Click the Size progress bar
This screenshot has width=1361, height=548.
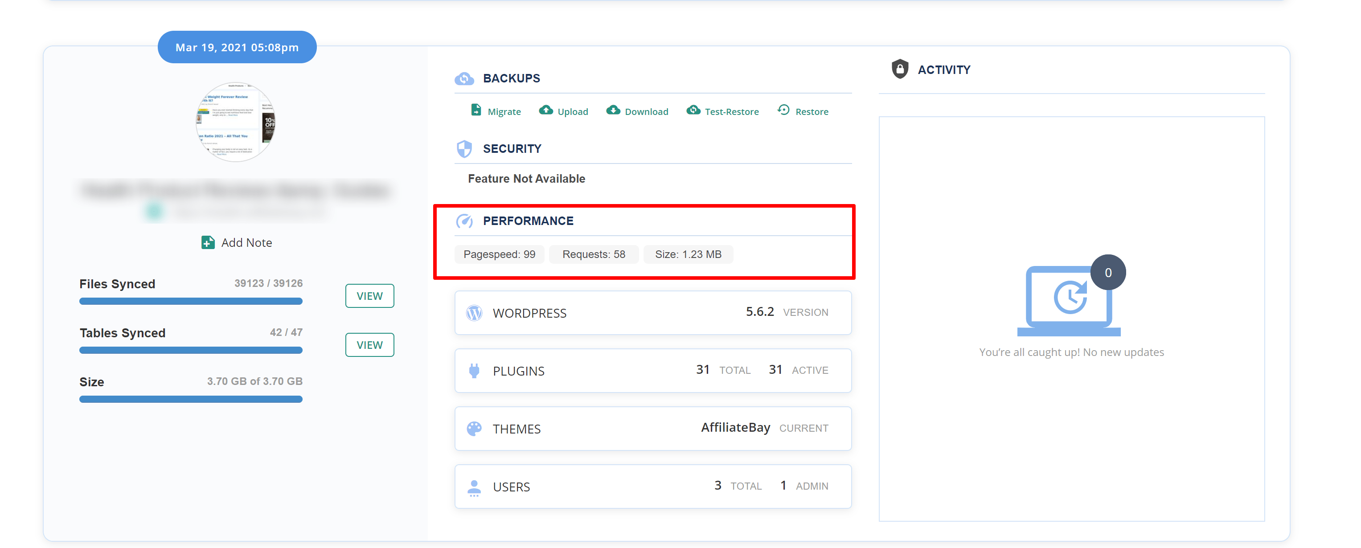191,400
